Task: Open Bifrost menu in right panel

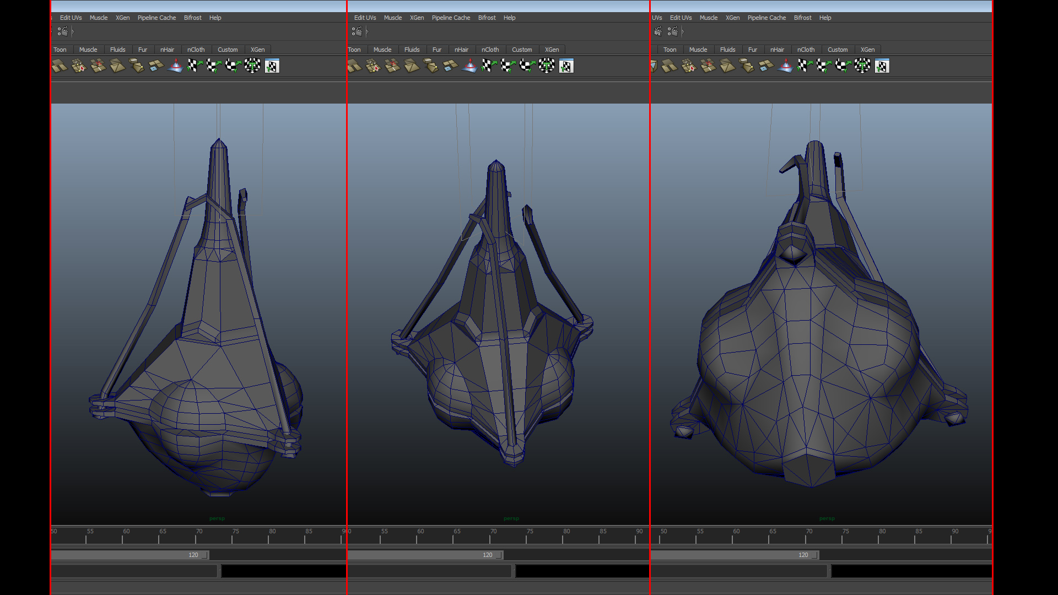Action: pyautogui.click(x=802, y=18)
